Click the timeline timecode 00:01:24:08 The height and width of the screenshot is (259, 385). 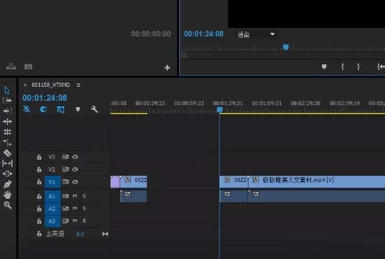(x=45, y=98)
